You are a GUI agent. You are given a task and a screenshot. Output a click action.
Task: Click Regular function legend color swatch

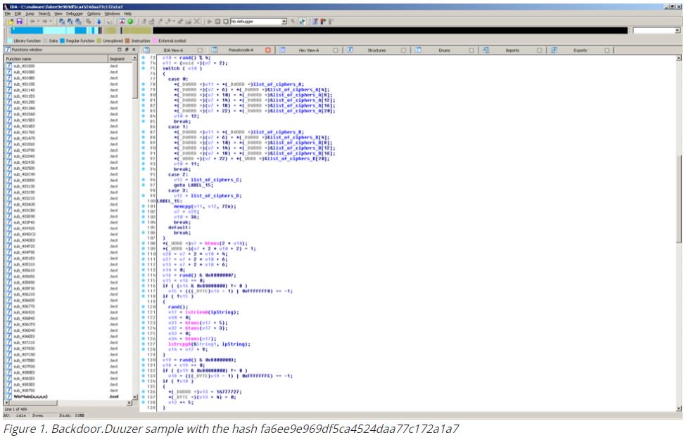[x=62, y=41]
